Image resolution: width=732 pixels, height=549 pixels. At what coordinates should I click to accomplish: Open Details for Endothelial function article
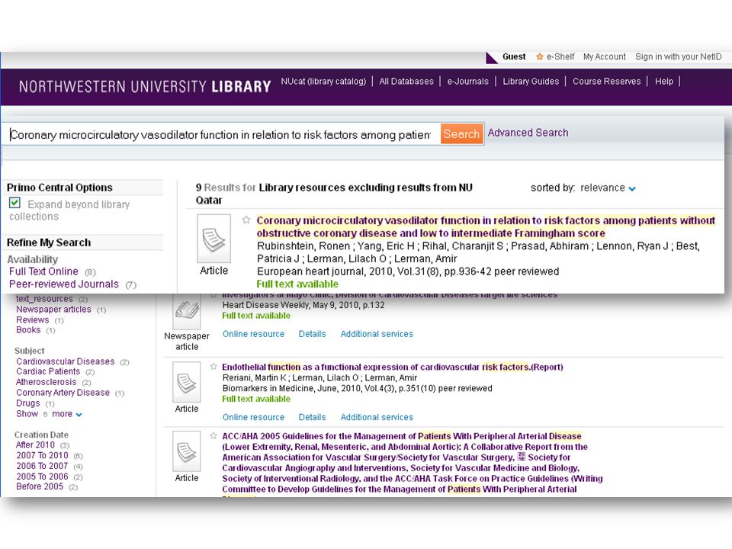coord(313,417)
